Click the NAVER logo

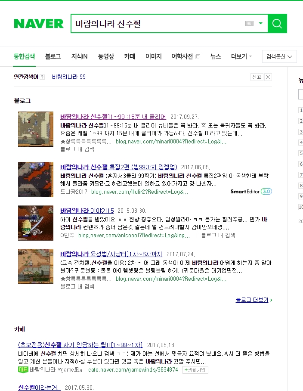[39, 24]
